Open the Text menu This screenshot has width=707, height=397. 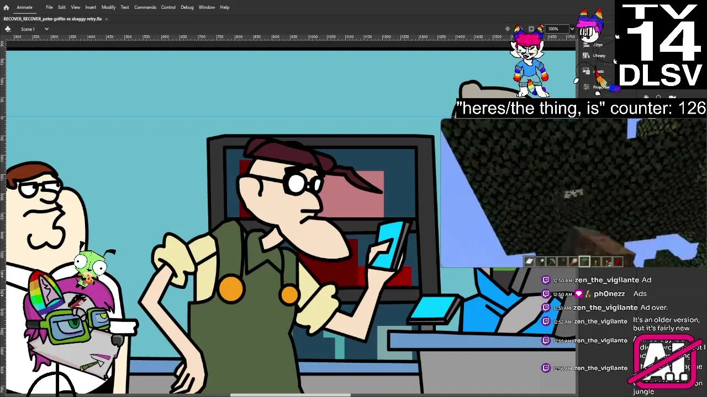(125, 7)
